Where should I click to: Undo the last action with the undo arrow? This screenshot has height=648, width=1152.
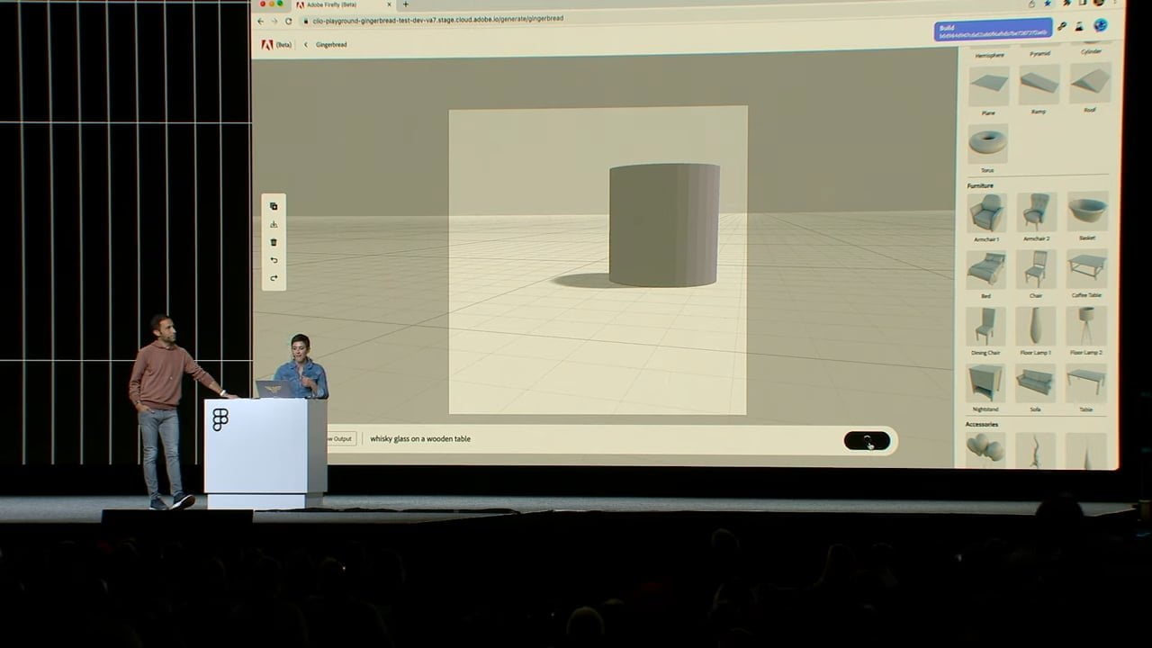(x=274, y=260)
